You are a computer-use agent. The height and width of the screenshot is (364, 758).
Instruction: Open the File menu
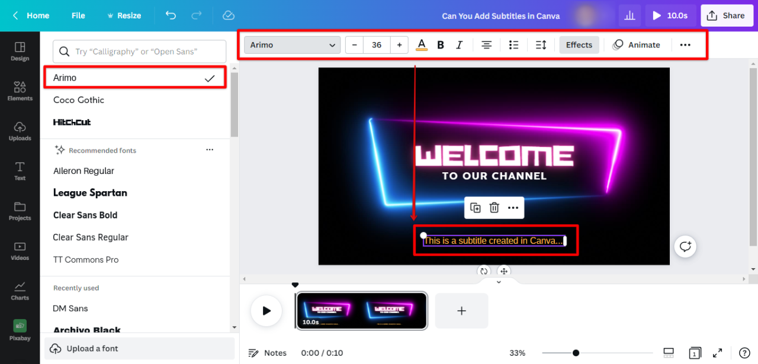point(78,15)
